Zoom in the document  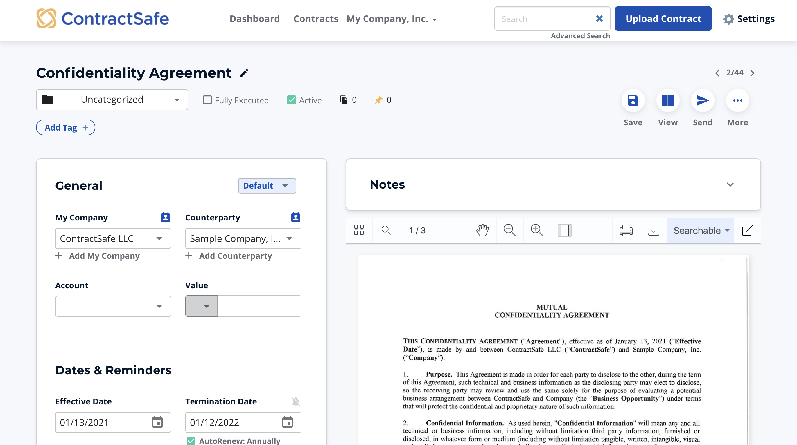(536, 230)
